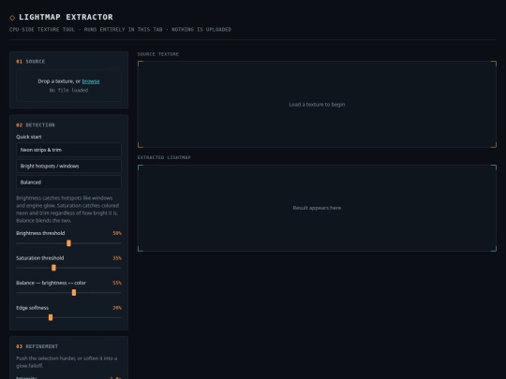Apply the Neon strips & trim preset
Screen dimensions: 506x379
point(68,150)
